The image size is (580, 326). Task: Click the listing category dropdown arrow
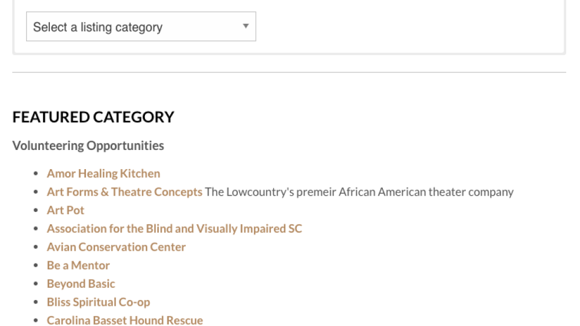(x=245, y=26)
